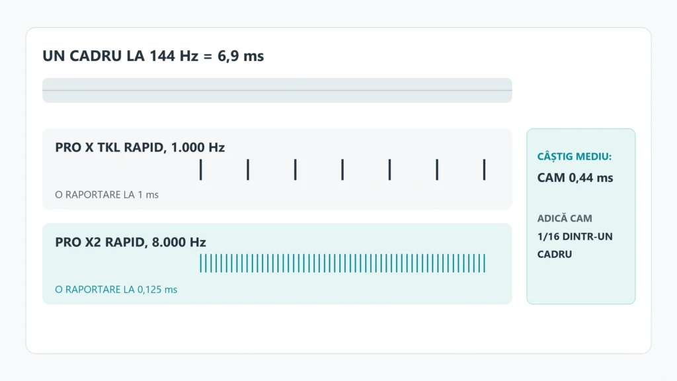This screenshot has width=677, height=381.
Task: Click the heading 'UN CADRU LA 144 Hz = 6,9 ms'
Action: tap(153, 56)
